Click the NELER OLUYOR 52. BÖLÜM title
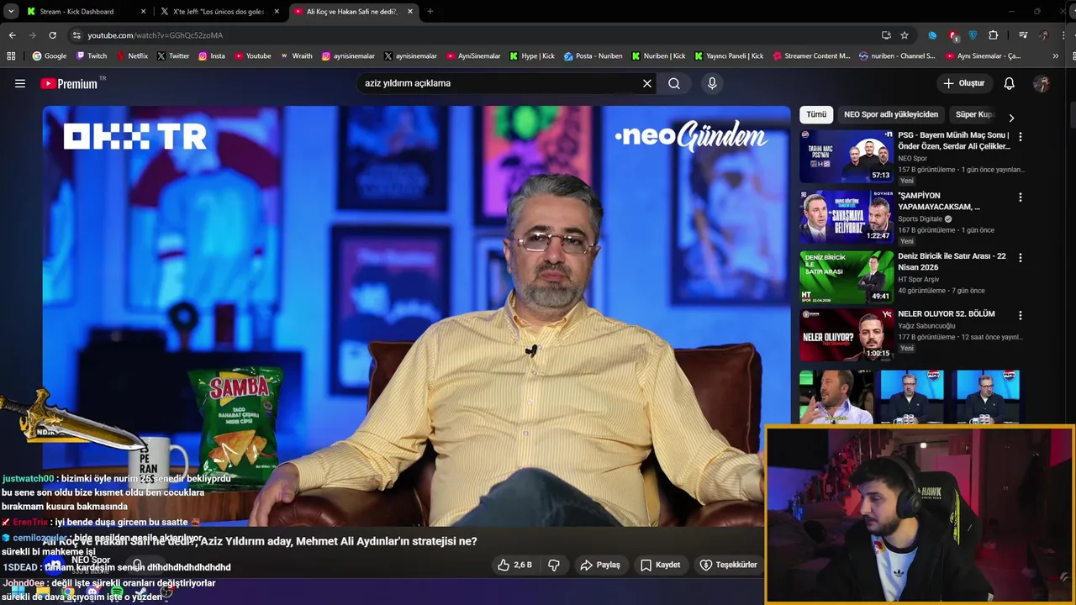1076x605 pixels. point(946,313)
